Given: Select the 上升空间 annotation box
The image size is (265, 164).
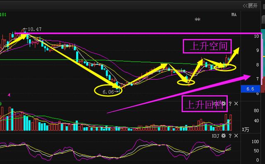Looking at the screenshot, I should 207,46.
